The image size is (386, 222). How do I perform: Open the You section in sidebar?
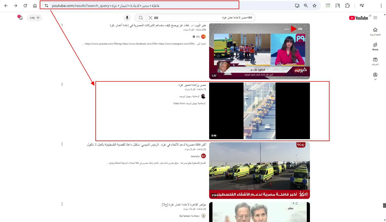(x=375, y=76)
